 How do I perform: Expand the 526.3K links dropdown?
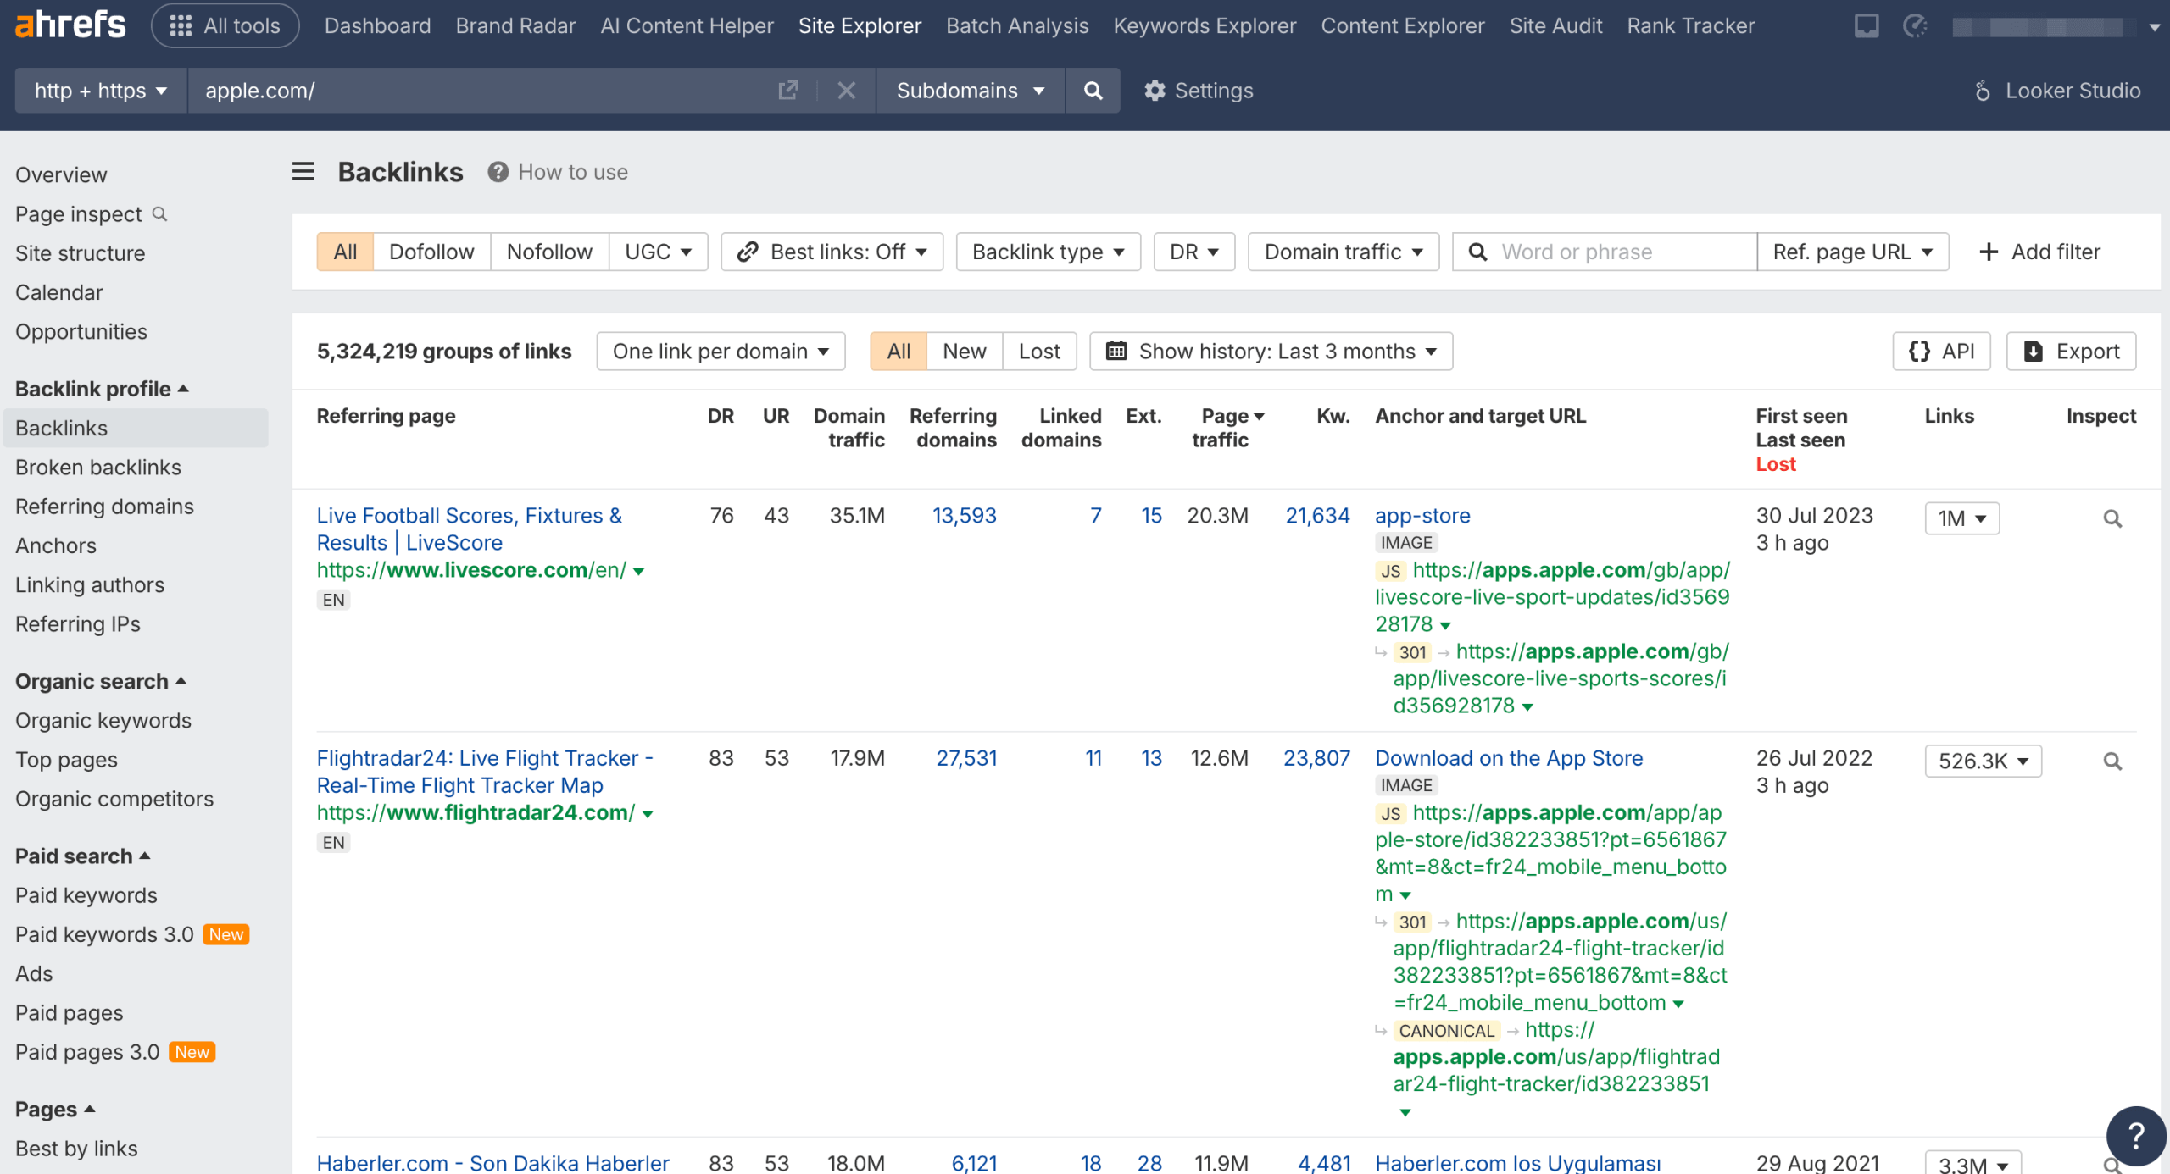point(1984,761)
